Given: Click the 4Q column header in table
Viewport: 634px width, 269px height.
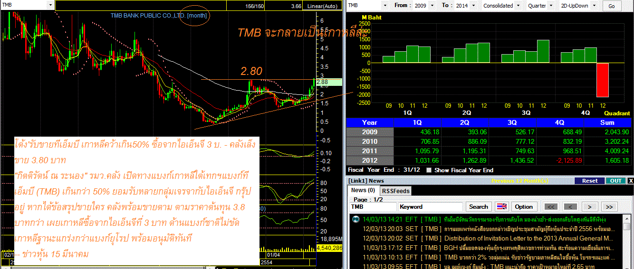Looking at the screenshot, I should tap(560, 122).
